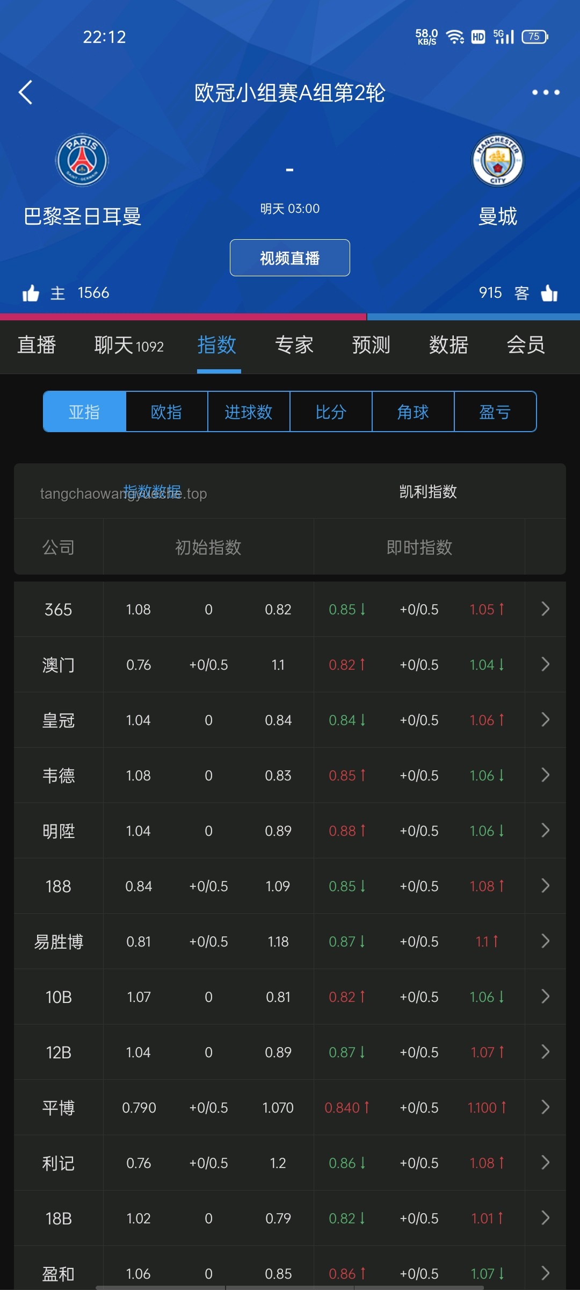This screenshot has height=1290, width=580.
Task: Select the 进球数 segment
Action: (249, 412)
